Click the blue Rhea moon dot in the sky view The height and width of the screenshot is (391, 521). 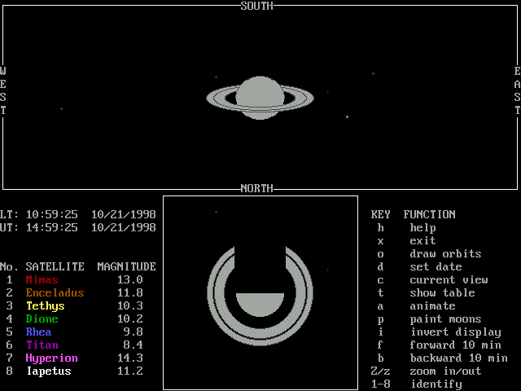(x=62, y=108)
